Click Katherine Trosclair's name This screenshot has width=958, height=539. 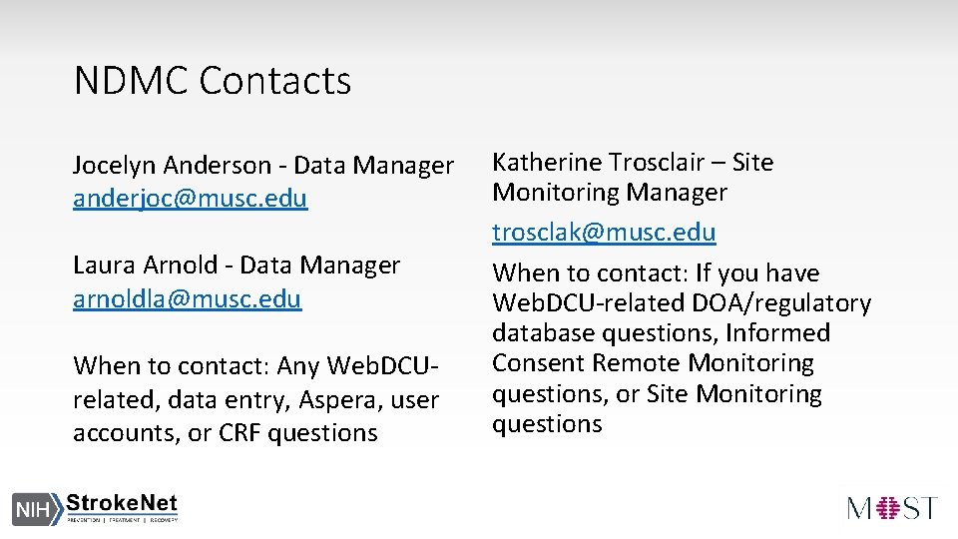606,162
